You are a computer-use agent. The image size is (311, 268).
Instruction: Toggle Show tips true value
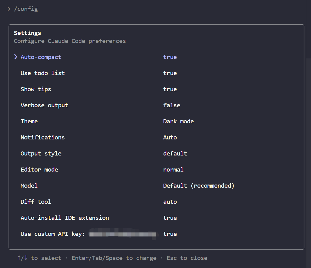click(170, 89)
